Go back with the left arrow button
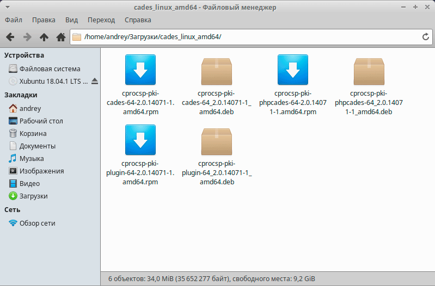435x286 pixels. click(10, 37)
